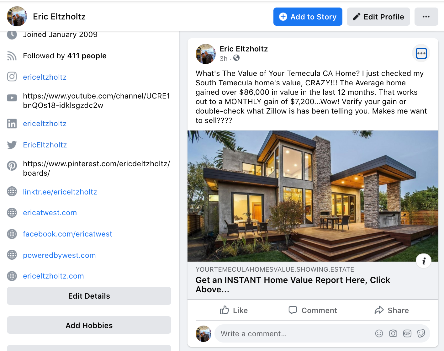
Task: Open the ericeltzholtz Instagram link
Action: point(45,77)
